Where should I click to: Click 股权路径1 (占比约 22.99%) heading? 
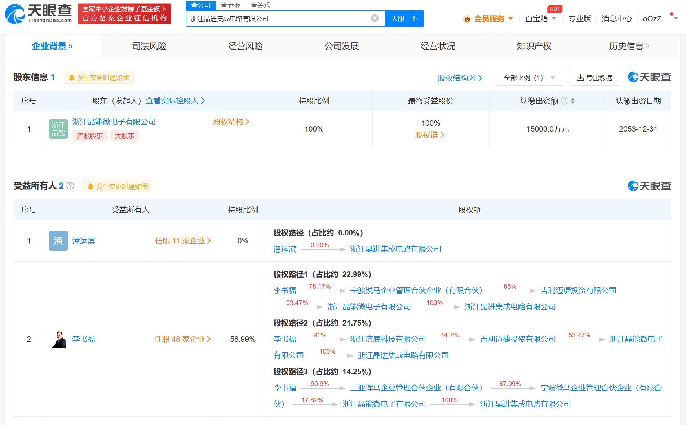322,274
